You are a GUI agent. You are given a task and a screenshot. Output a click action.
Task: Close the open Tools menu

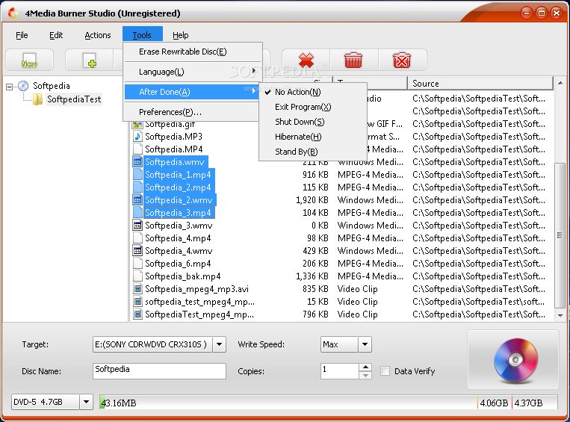point(142,35)
